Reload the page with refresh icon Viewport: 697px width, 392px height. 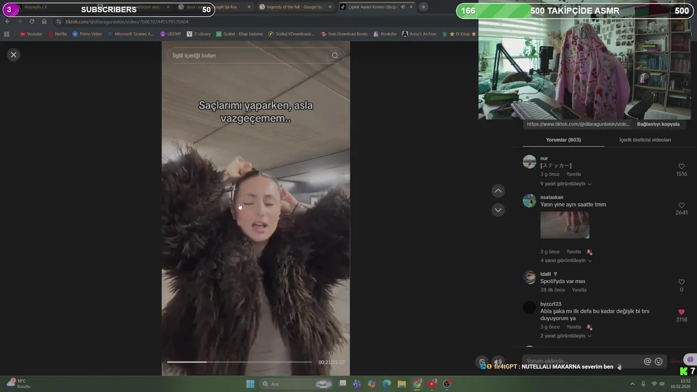pyautogui.click(x=32, y=21)
